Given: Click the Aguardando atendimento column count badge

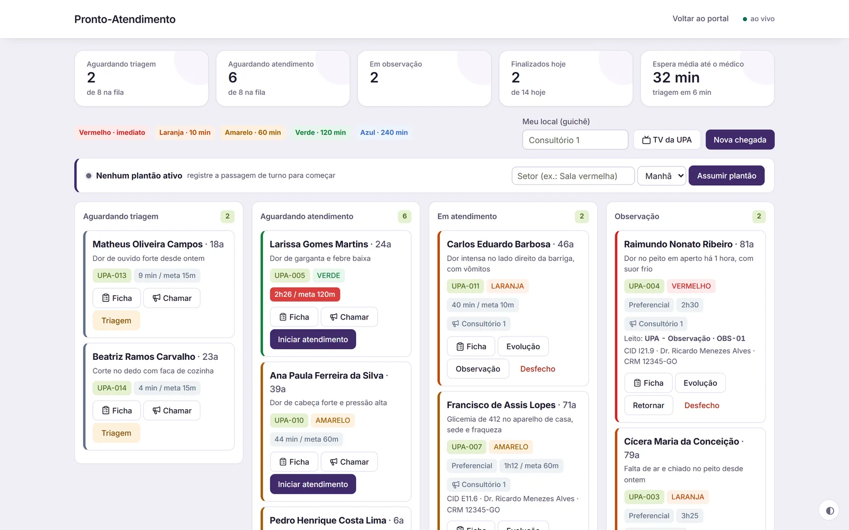Looking at the screenshot, I should point(404,216).
